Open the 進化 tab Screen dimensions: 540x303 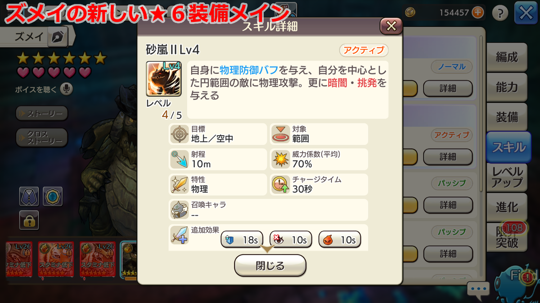(x=507, y=207)
